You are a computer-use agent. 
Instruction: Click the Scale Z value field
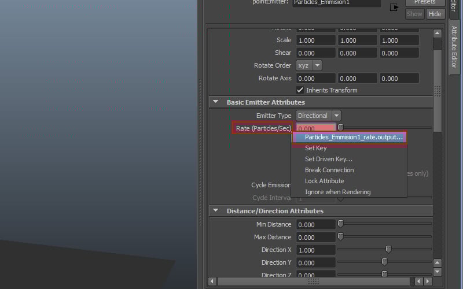click(399, 40)
